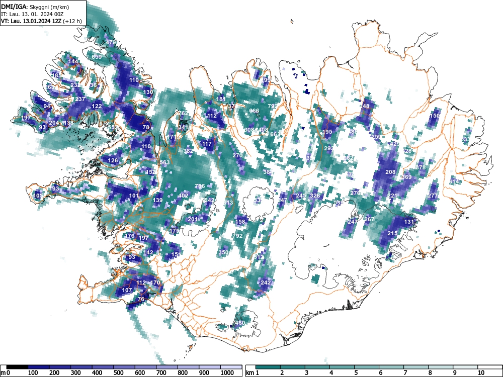503x377 pixels.
Task: Click the visibility value 659
Action: (97, 57)
